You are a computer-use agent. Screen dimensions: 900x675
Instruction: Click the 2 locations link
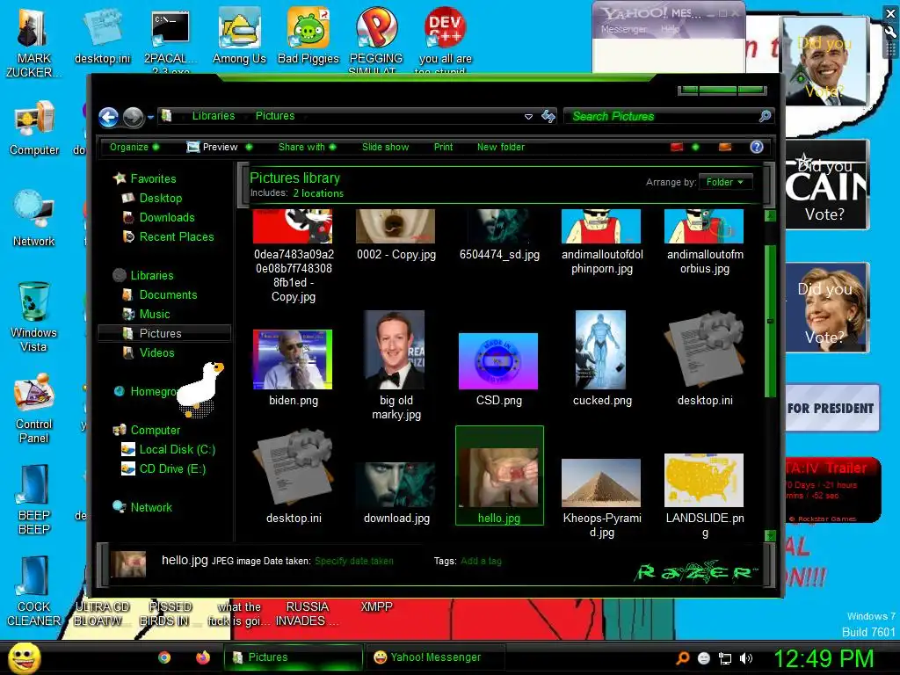[318, 193]
